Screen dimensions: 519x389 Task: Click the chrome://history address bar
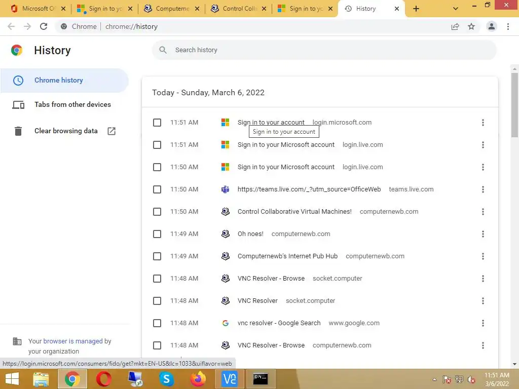(x=251, y=26)
